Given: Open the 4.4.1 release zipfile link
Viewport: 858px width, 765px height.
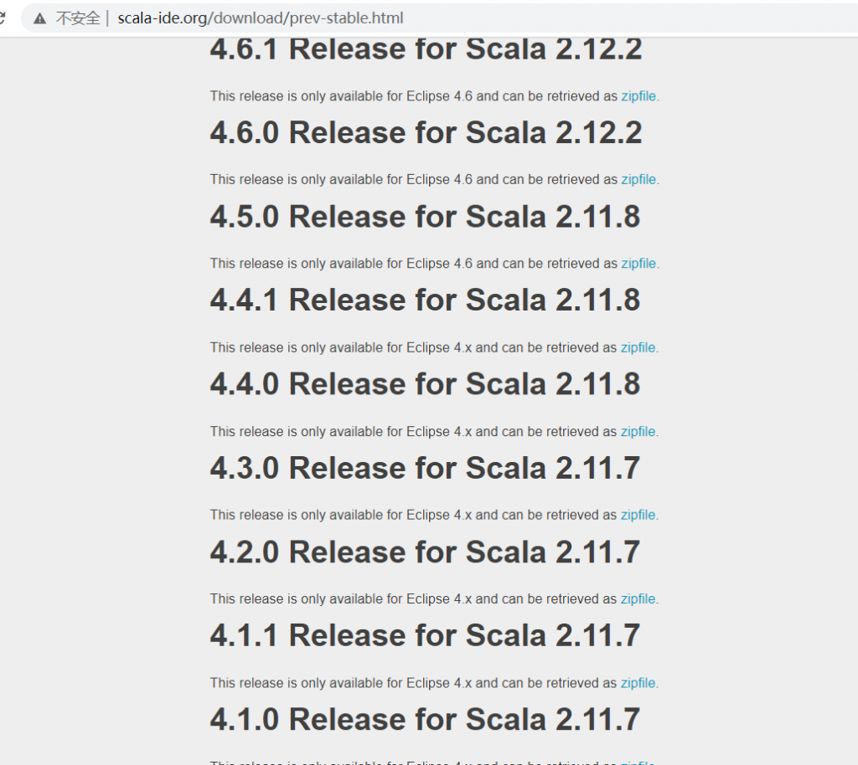Looking at the screenshot, I should click(638, 347).
